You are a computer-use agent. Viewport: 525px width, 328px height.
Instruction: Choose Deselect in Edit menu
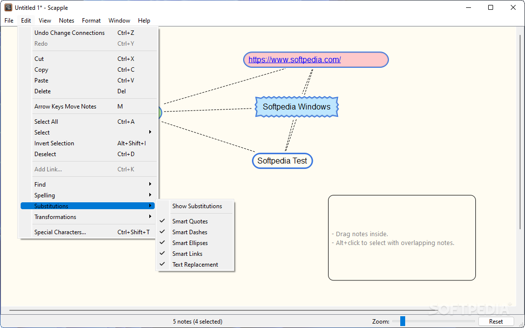pyautogui.click(x=88, y=154)
